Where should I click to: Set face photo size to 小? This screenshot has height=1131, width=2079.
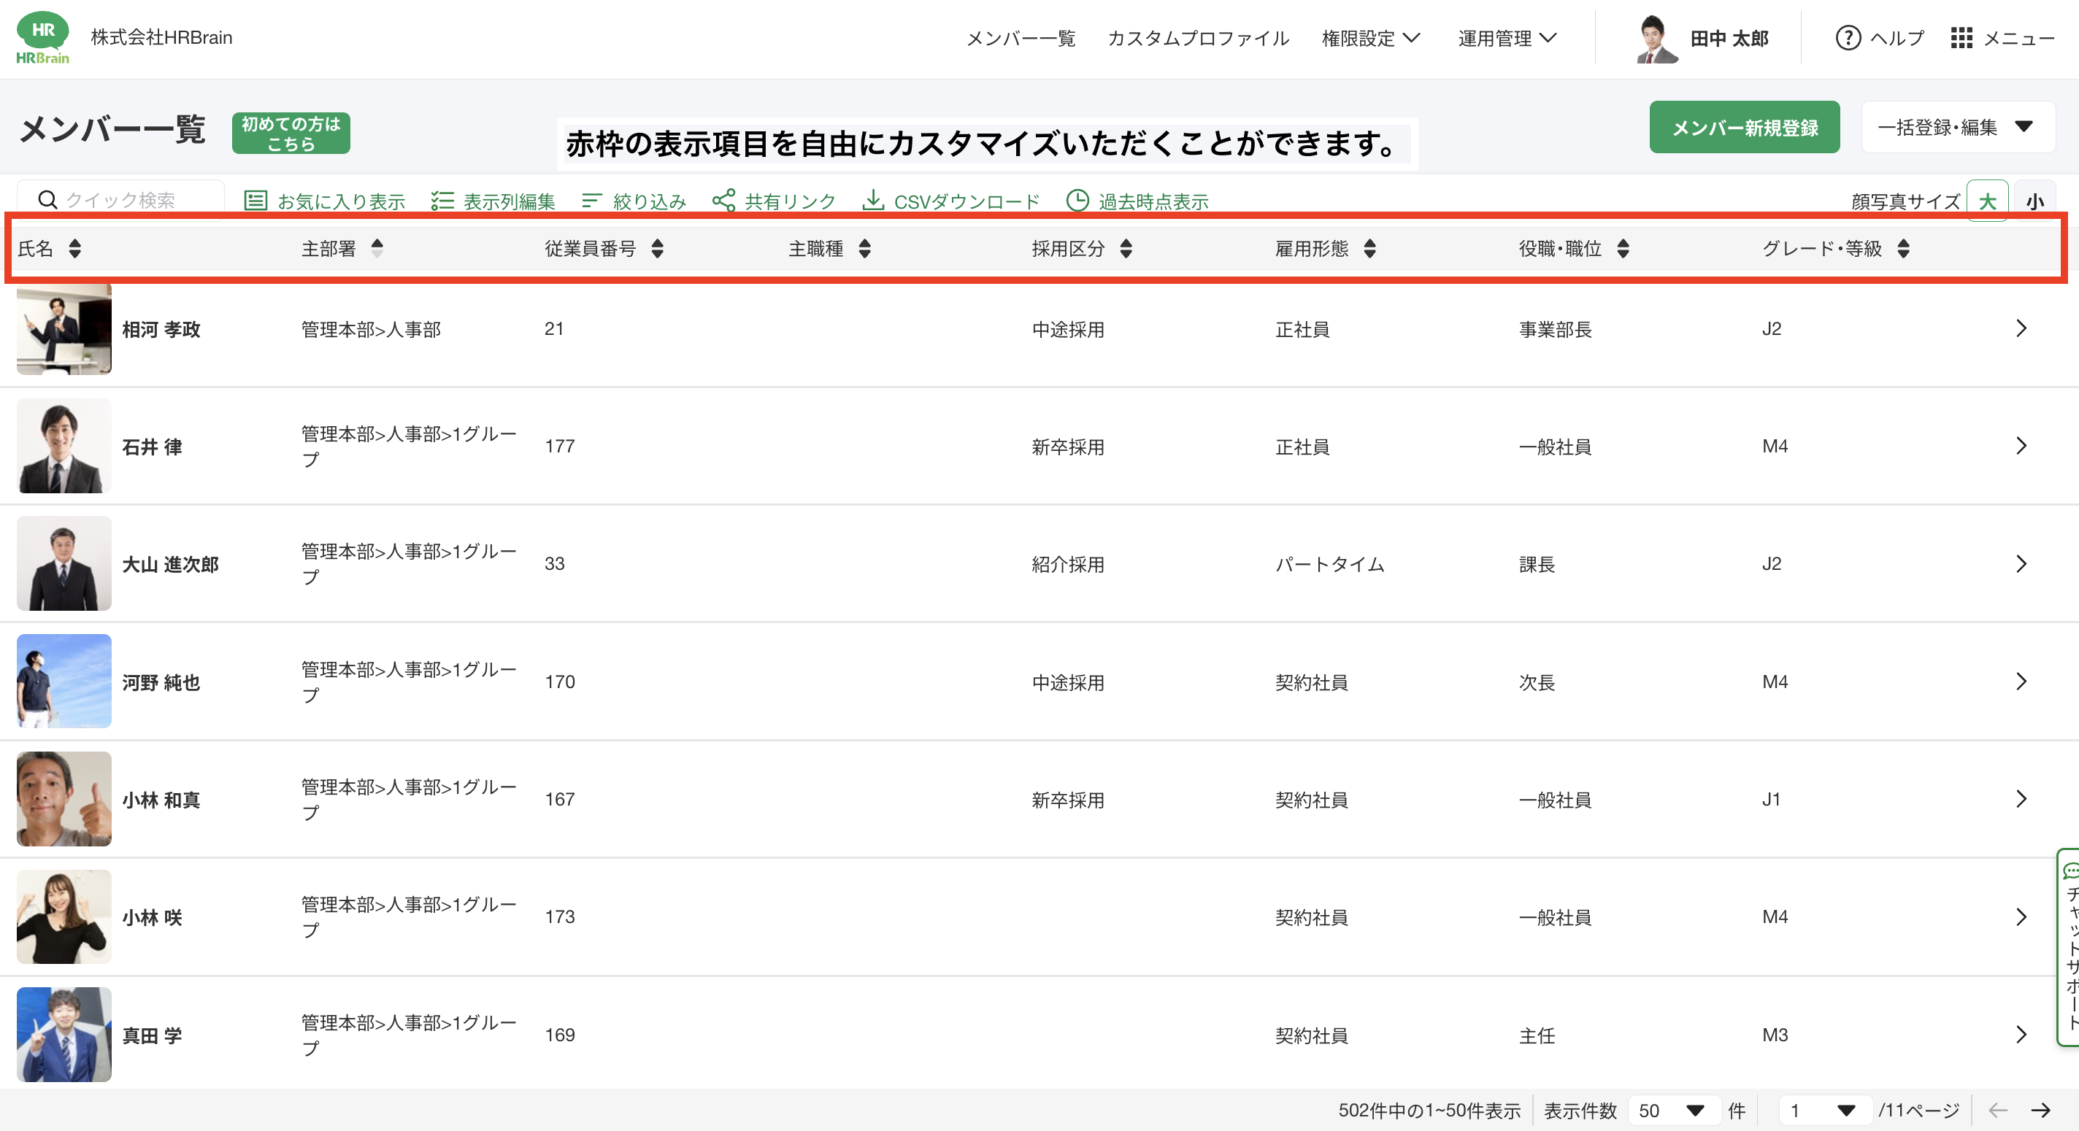(x=2034, y=201)
